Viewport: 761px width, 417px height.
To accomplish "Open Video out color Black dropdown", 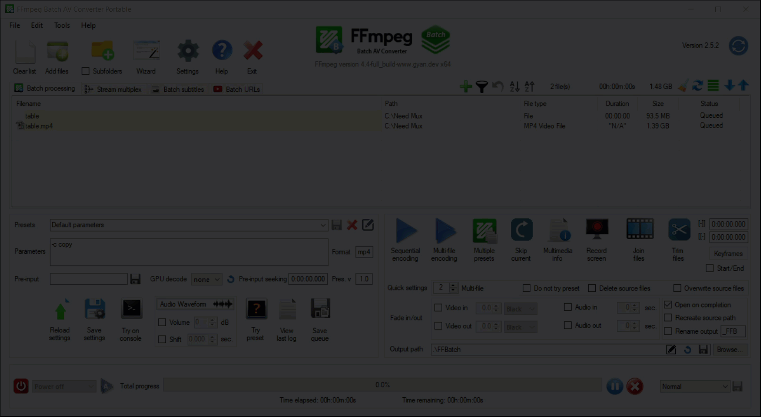I will (x=520, y=327).
